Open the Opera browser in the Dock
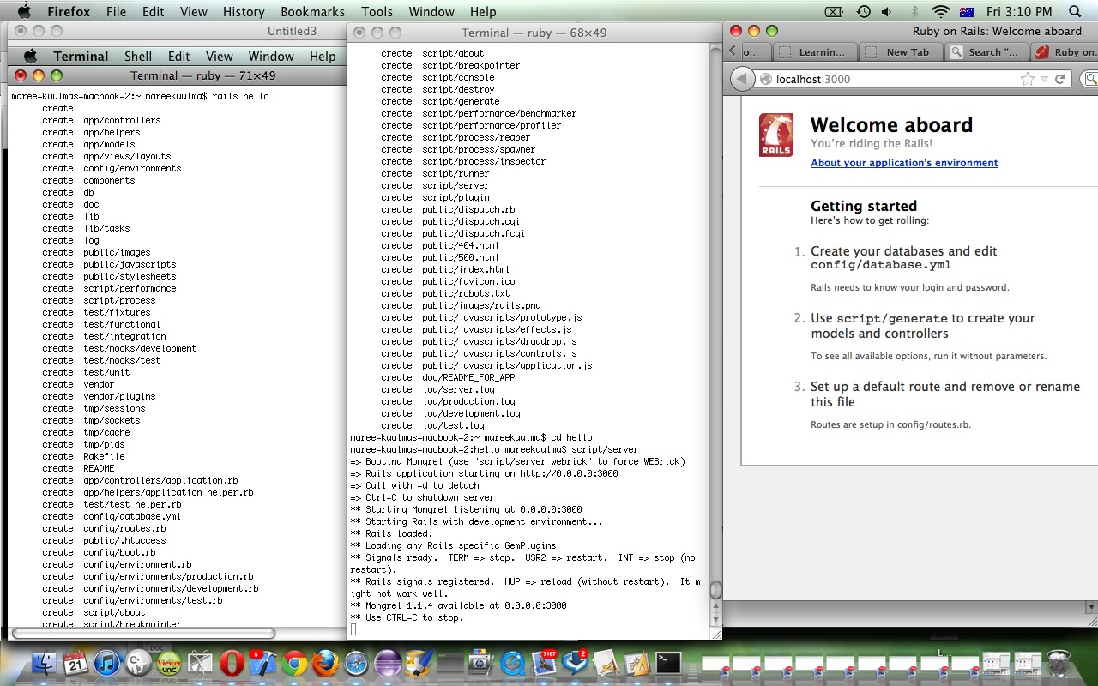Image resolution: width=1098 pixels, height=686 pixels. [232, 663]
